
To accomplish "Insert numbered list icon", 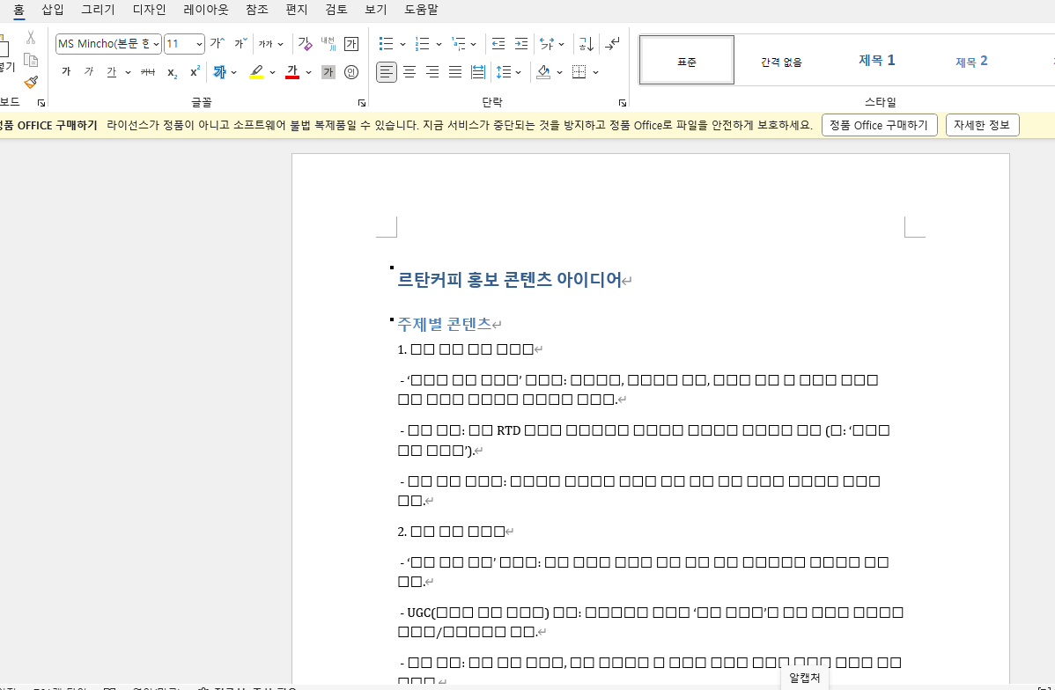I will tap(423, 44).
